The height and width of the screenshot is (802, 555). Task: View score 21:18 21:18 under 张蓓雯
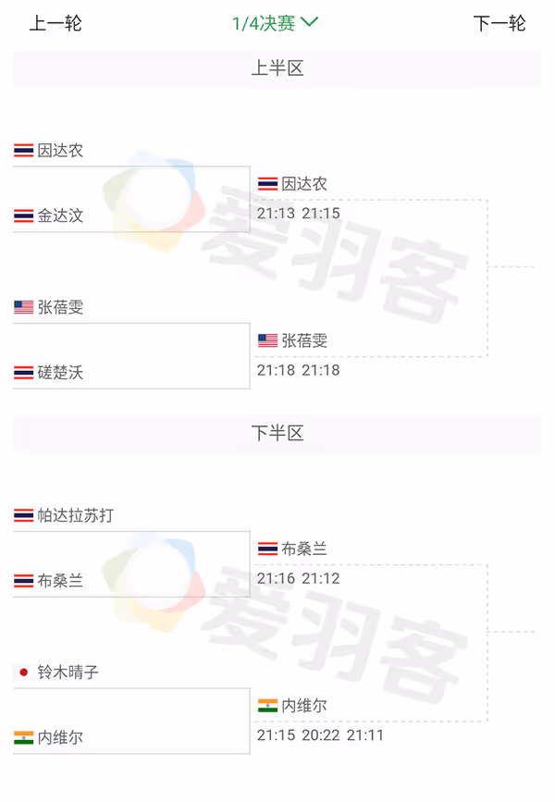[x=298, y=370]
